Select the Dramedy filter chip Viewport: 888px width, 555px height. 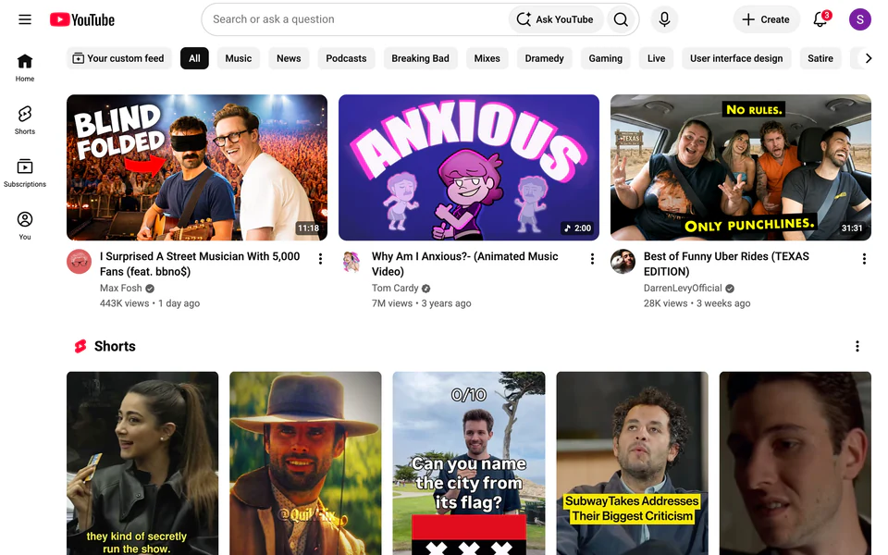(544, 58)
